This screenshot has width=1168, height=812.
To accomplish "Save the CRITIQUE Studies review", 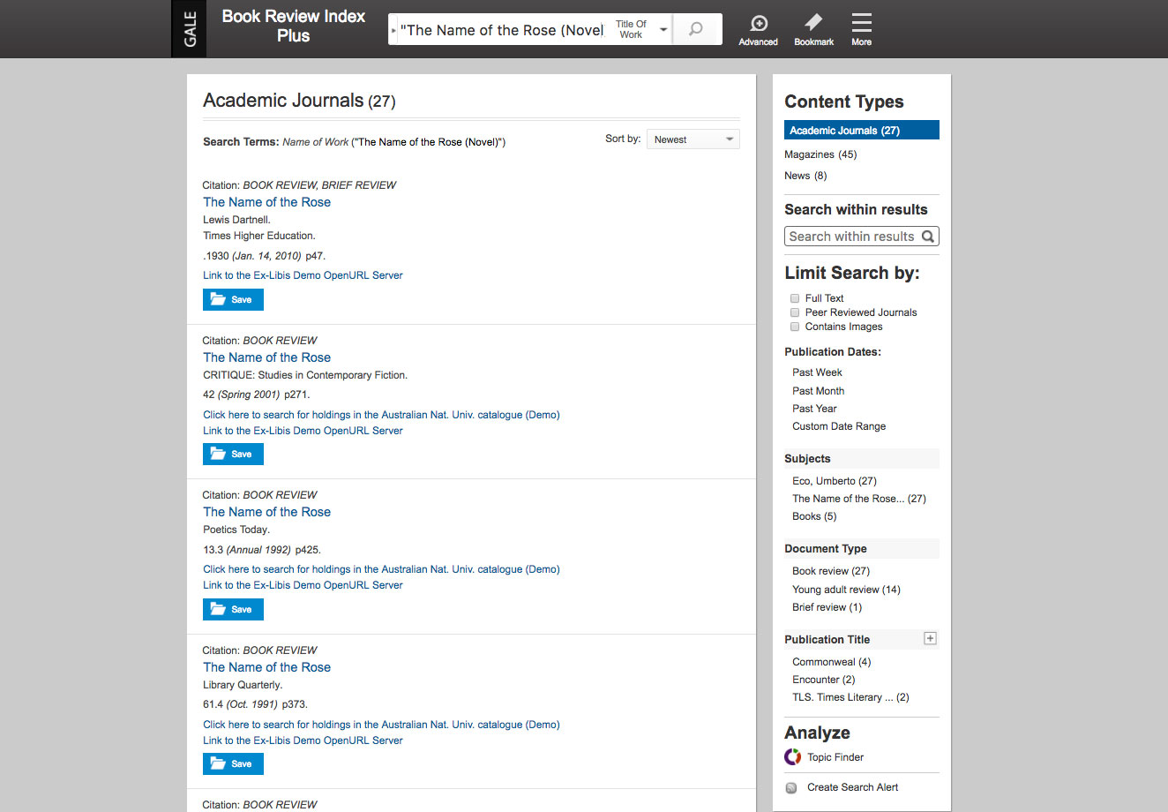I will (233, 454).
